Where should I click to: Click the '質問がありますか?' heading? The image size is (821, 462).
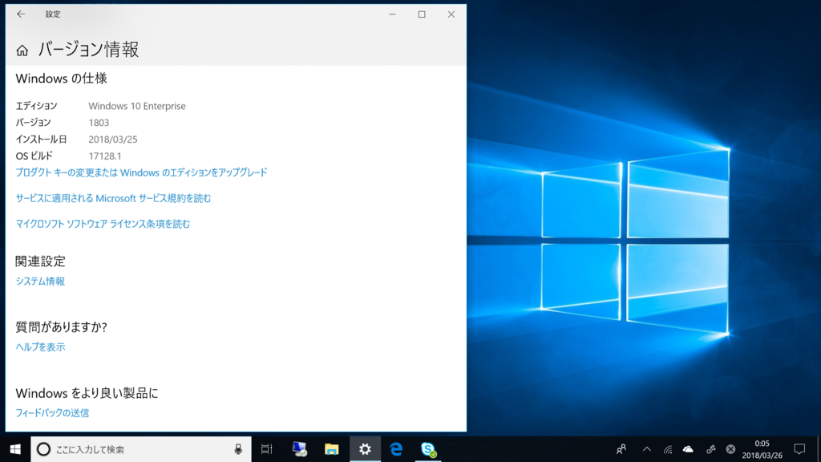click(61, 327)
